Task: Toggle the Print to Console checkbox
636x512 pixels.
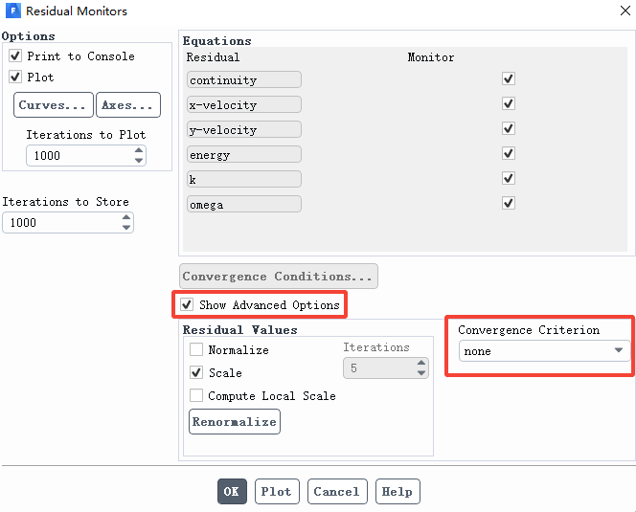Action: click(x=15, y=56)
